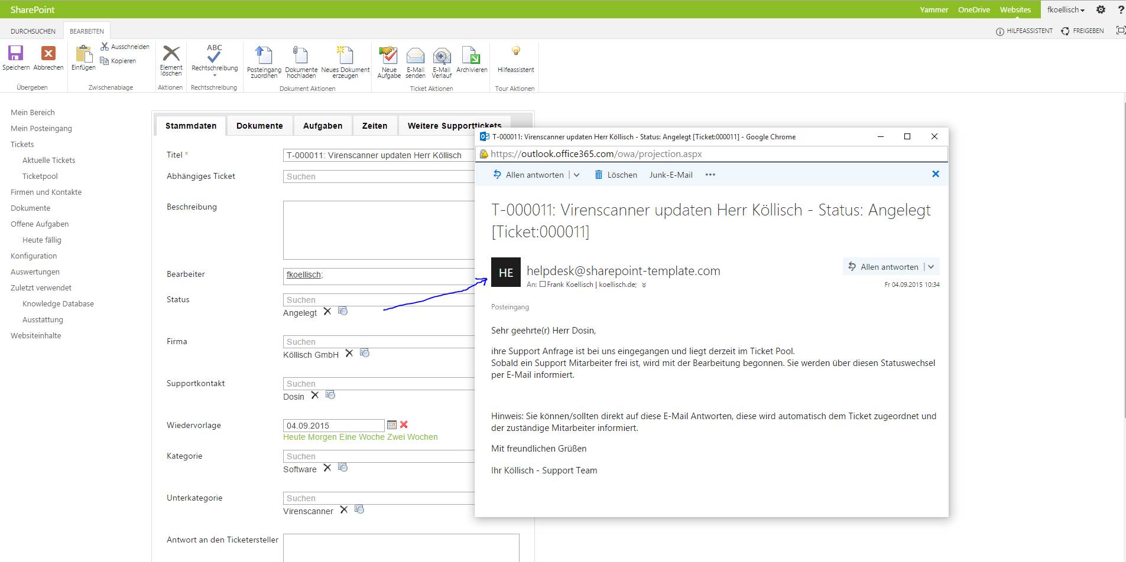Click Dokumente hochladen icon
The width and height of the screenshot is (1126, 562).
tap(301, 55)
